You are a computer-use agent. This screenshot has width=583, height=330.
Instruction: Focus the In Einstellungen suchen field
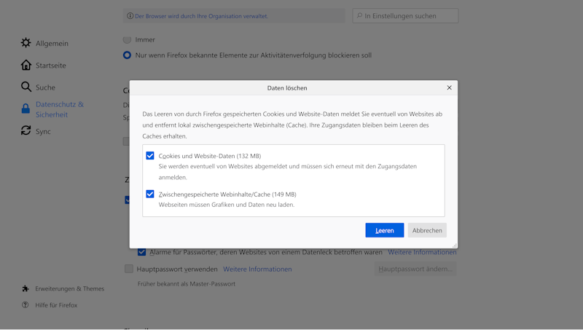[405, 15]
